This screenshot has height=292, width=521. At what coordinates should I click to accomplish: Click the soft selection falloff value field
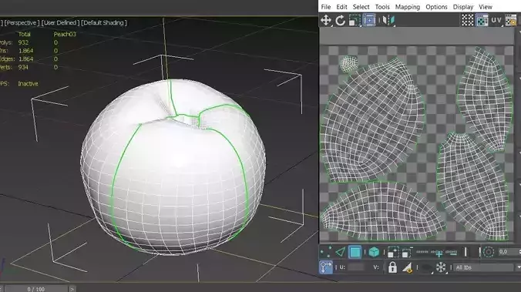508,252
